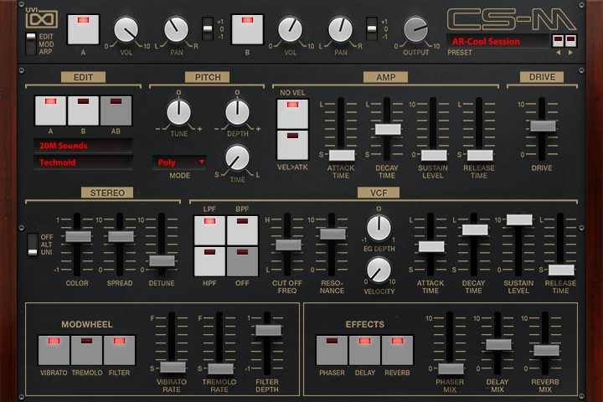Click the pitch DEPTH knob
Viewport: 603px width, 402px height.
(238, 111)
